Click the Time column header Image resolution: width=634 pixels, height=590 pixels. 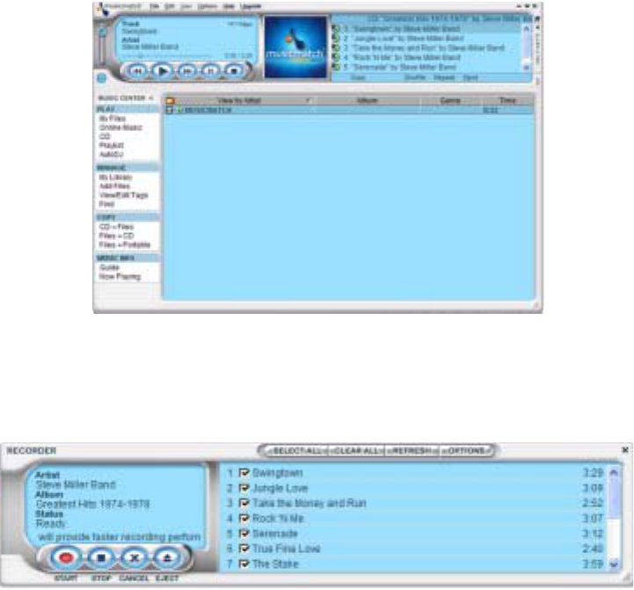pyautogui.click(x=508, y=100)
